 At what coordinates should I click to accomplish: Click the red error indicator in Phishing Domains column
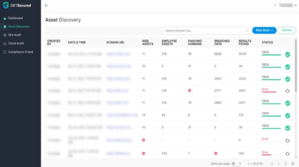coord(190,91)
